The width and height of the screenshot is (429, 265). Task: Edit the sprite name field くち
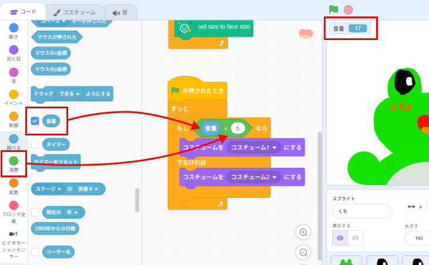click(x=361, y=211)
